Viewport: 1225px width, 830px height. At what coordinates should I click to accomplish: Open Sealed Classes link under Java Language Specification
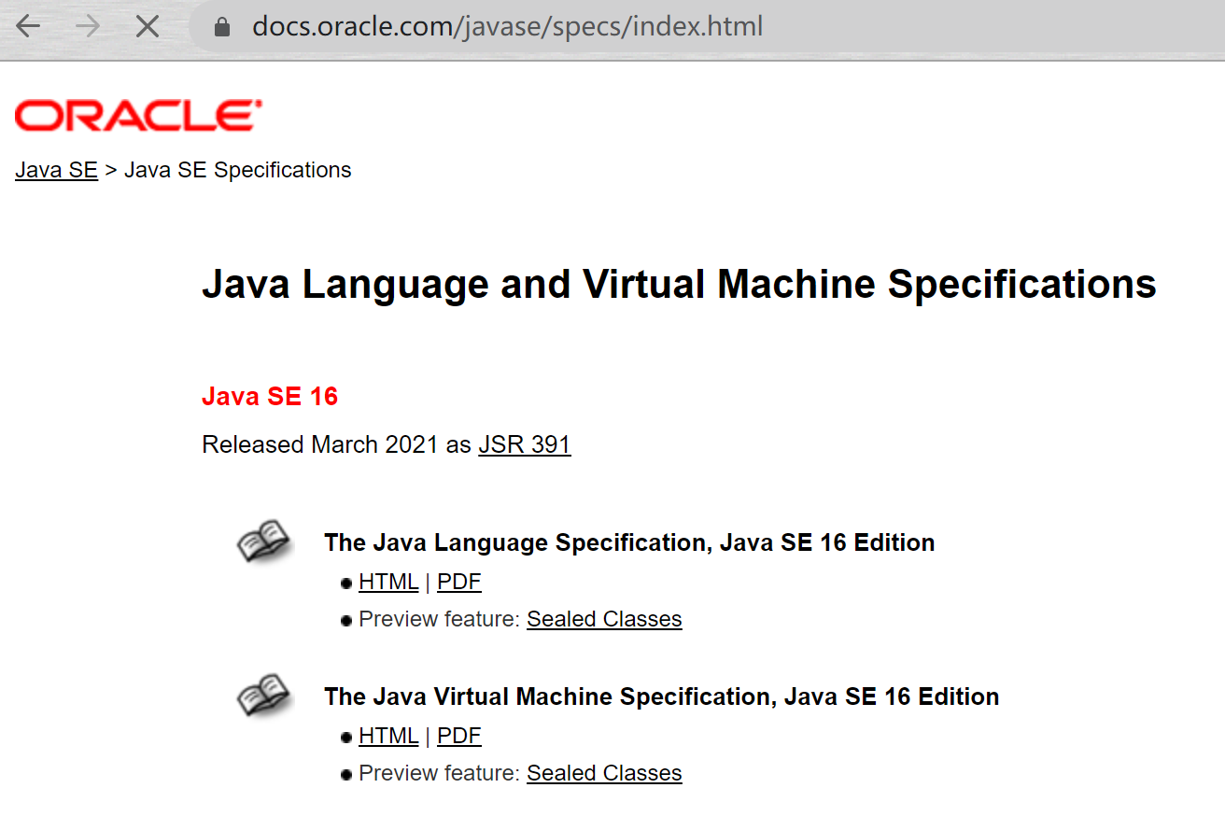[604, 619]
